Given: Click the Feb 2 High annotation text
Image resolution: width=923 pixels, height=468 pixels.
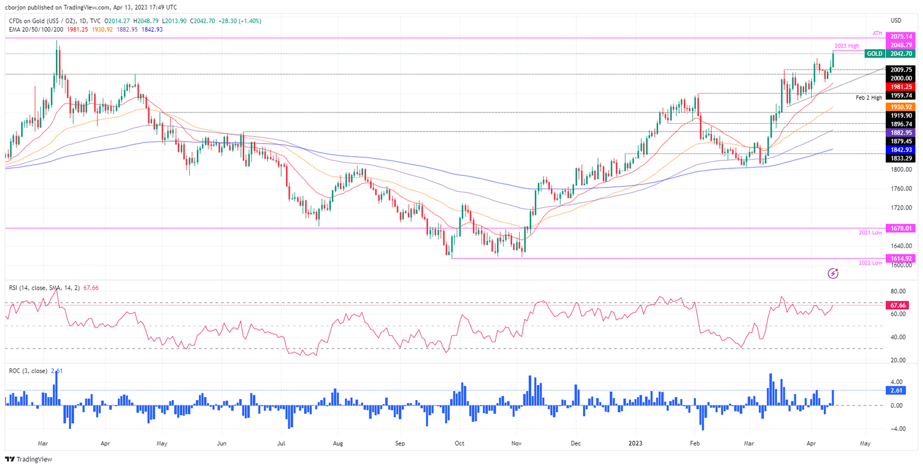Looking at the screenshot, I should 868,97.
